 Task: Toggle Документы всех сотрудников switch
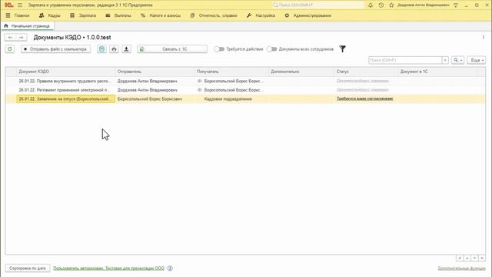pyautogui.click(x=271, y=49)
